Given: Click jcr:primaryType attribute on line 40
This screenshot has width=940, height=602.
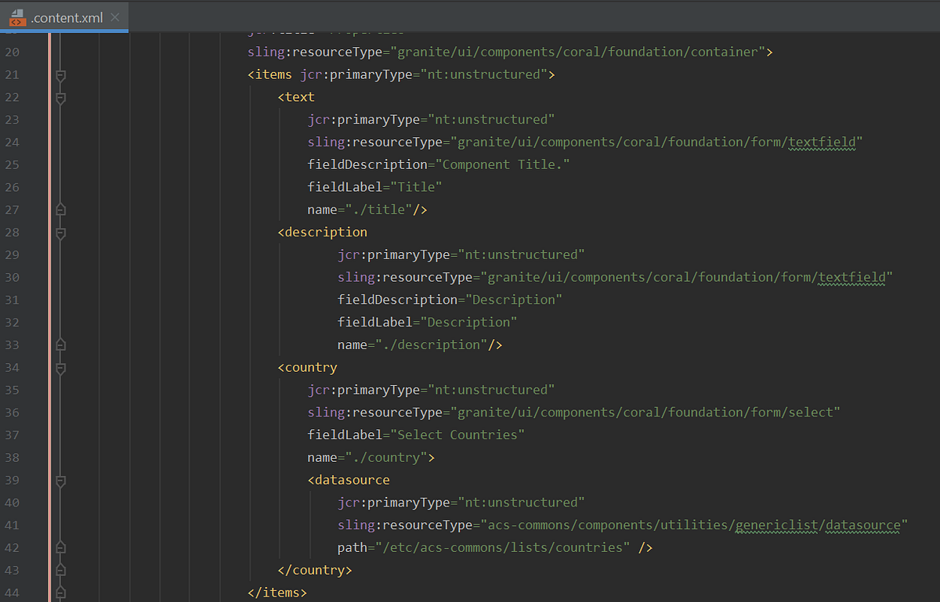Looking at the screenshot, I should 461,502.
